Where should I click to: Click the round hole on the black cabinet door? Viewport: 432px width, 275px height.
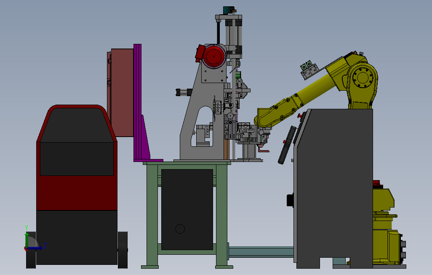[180, 229]
